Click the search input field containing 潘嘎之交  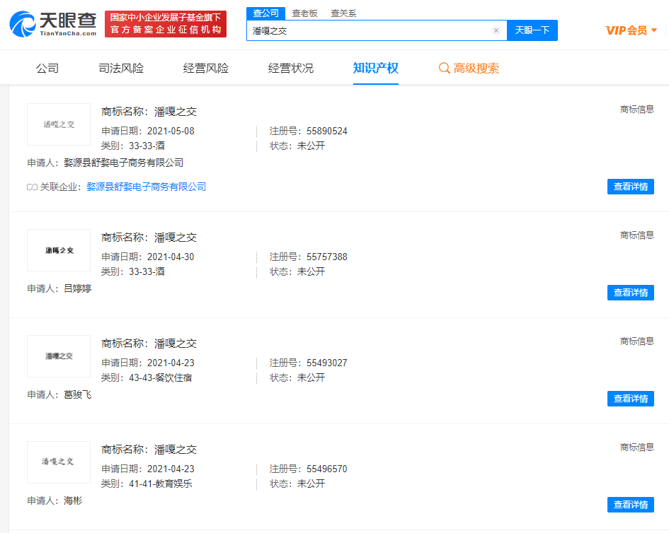pos(368,30)
